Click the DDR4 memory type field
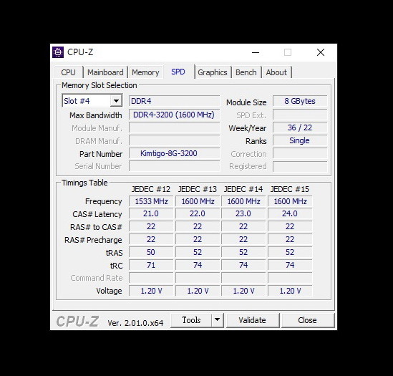This screenshot has width=393, height=376. point(174,101)
